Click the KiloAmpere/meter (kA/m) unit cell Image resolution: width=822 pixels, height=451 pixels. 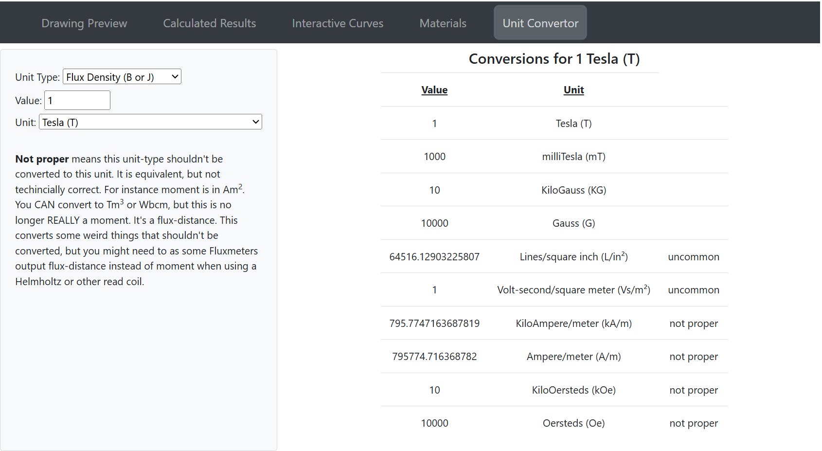coord(573,324)
